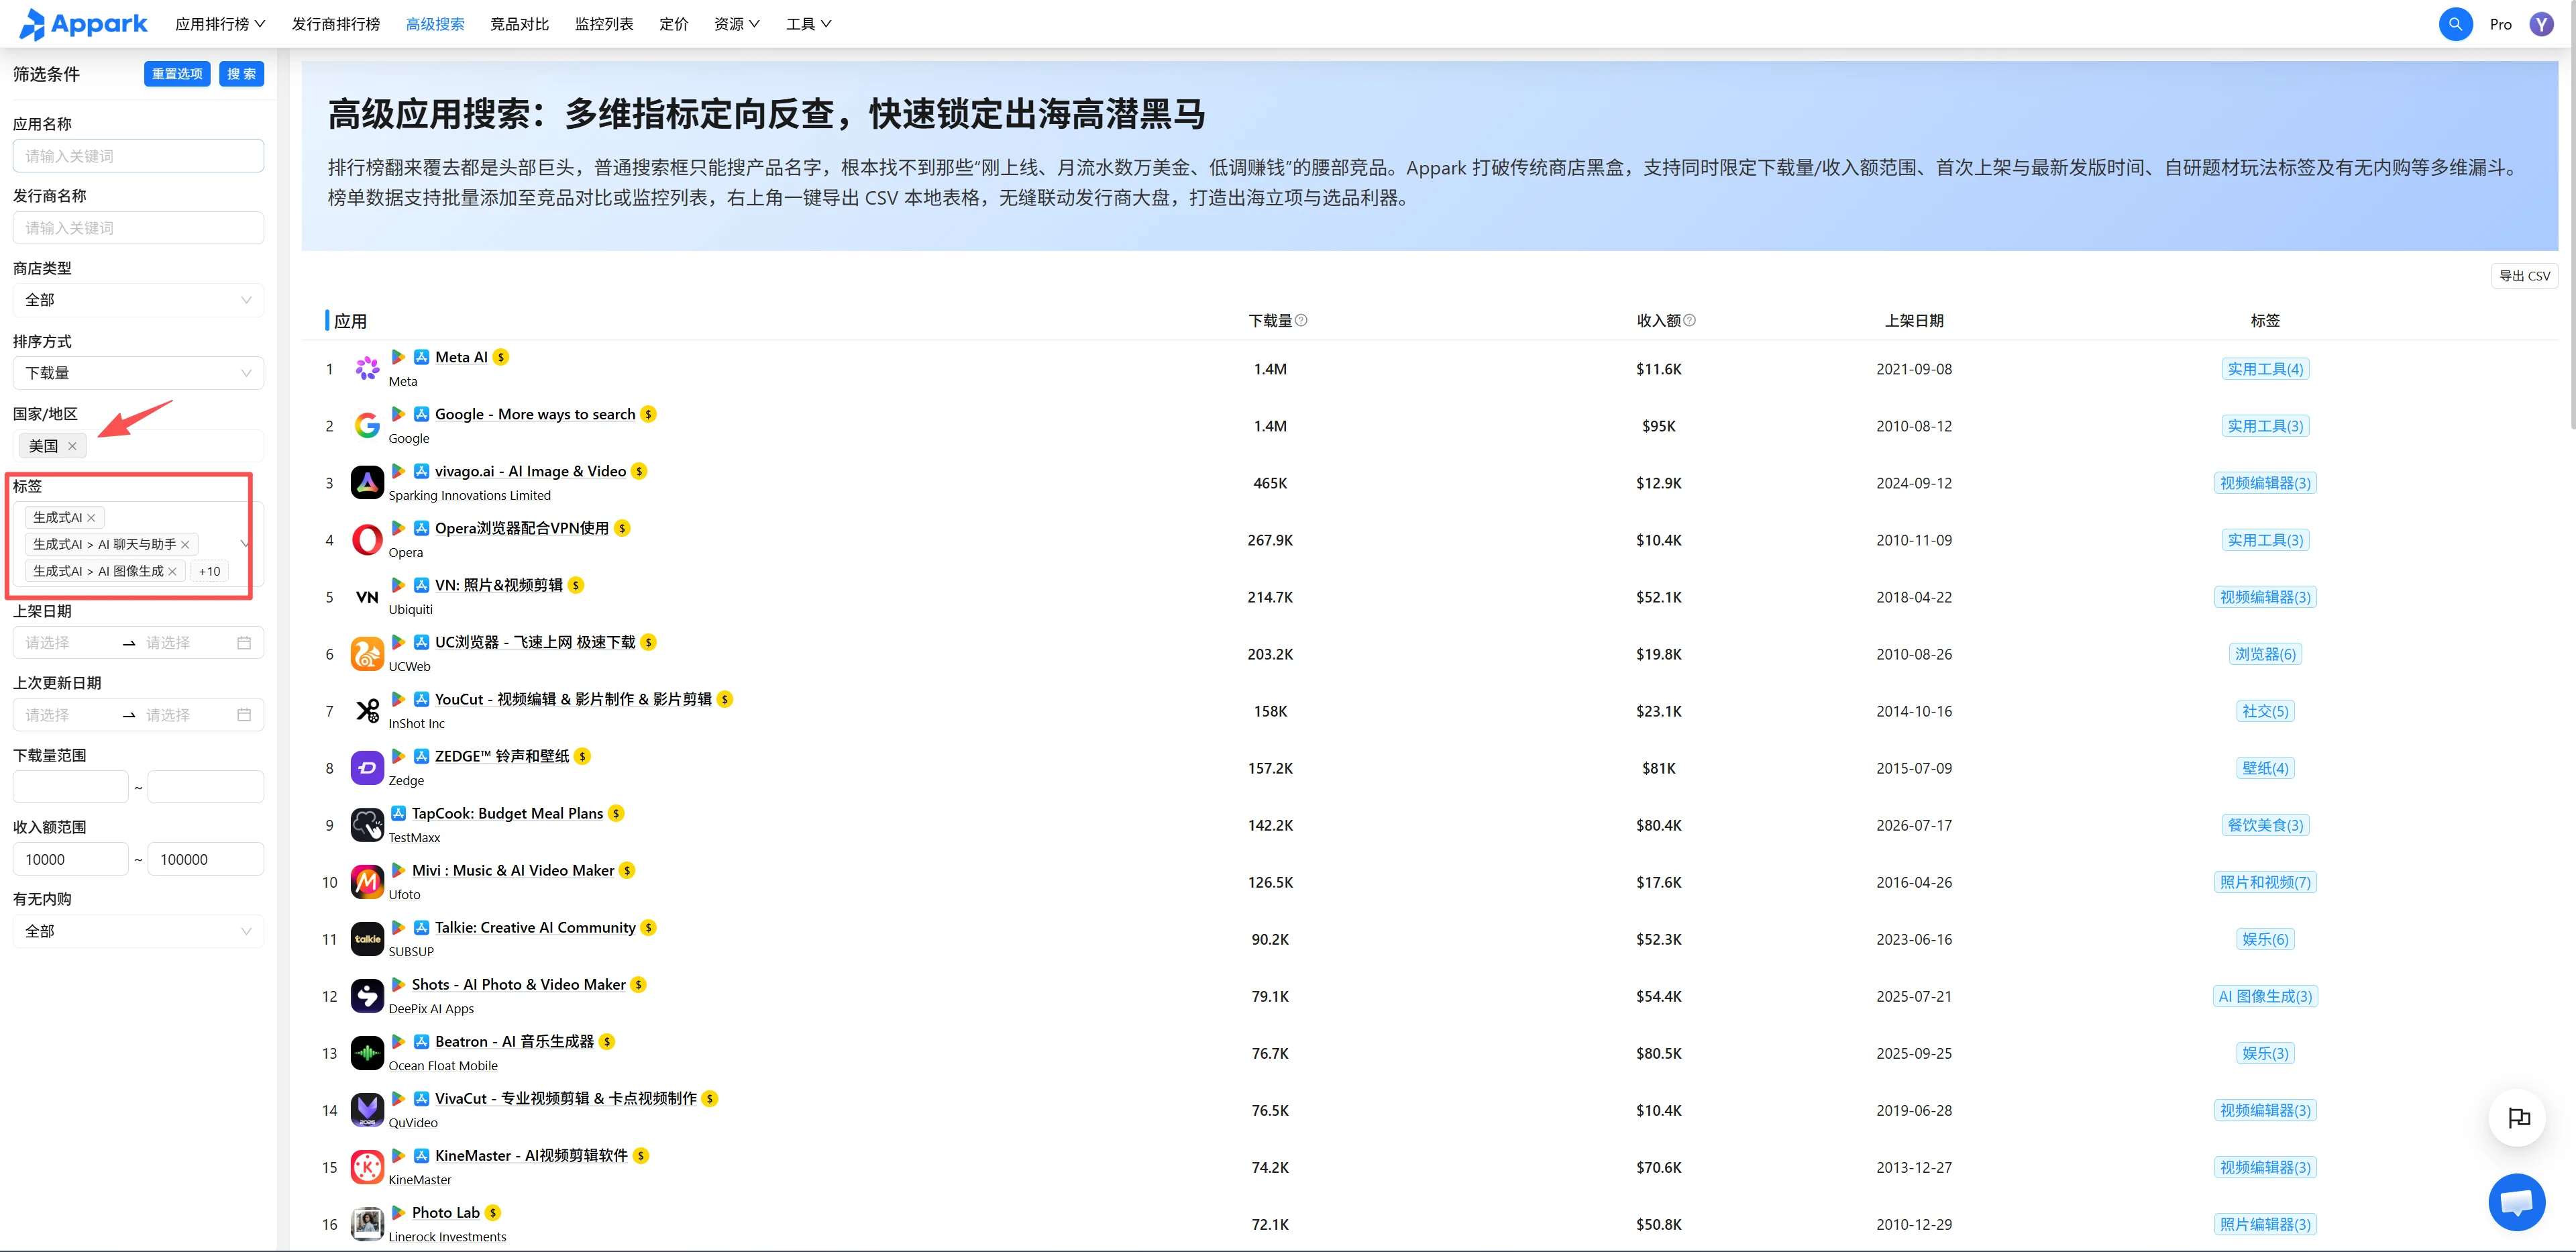Open the Talkie: Creative AI Community link

tap(535, 927)
